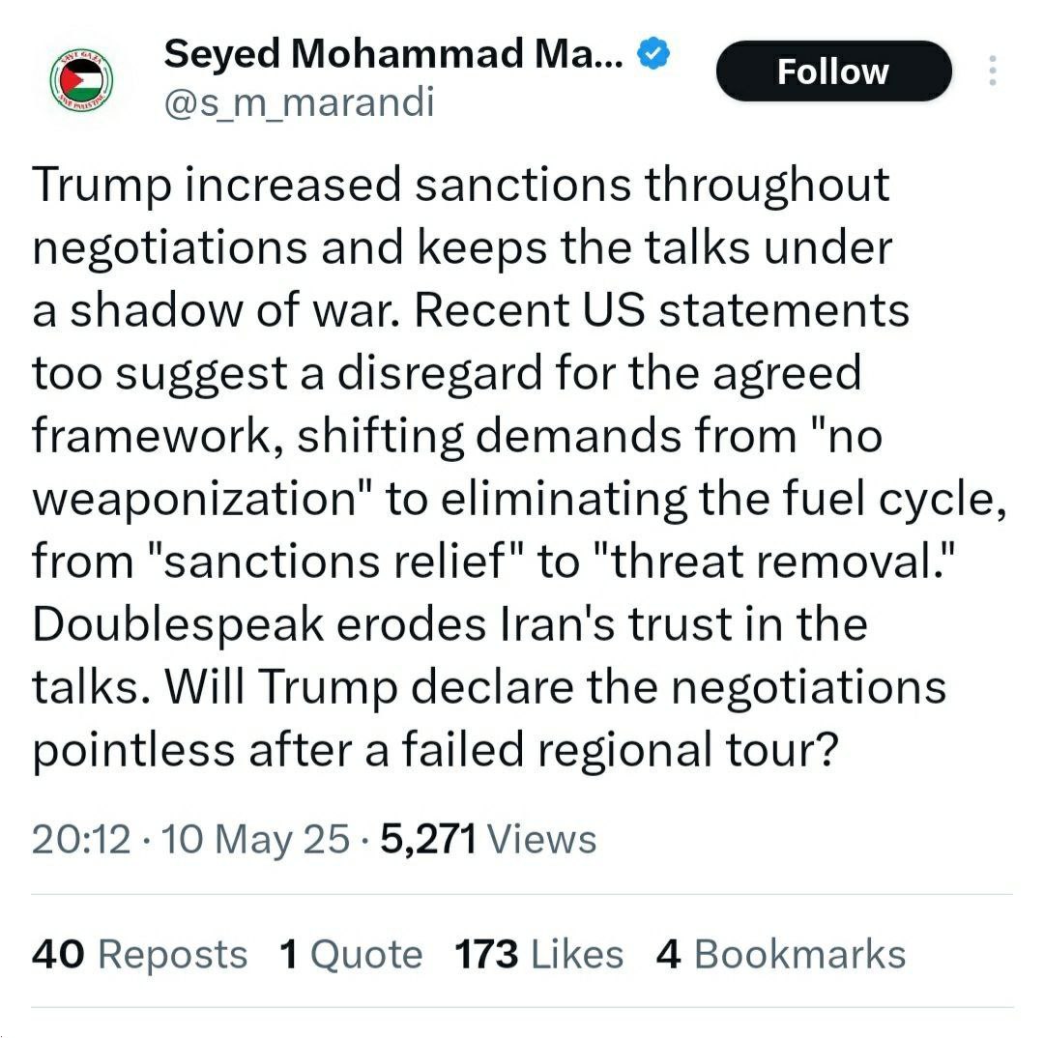The image size is (1044, 1038).
Task: Open the Seyed Mohammad Ma... display name
Action: point(393,54)
